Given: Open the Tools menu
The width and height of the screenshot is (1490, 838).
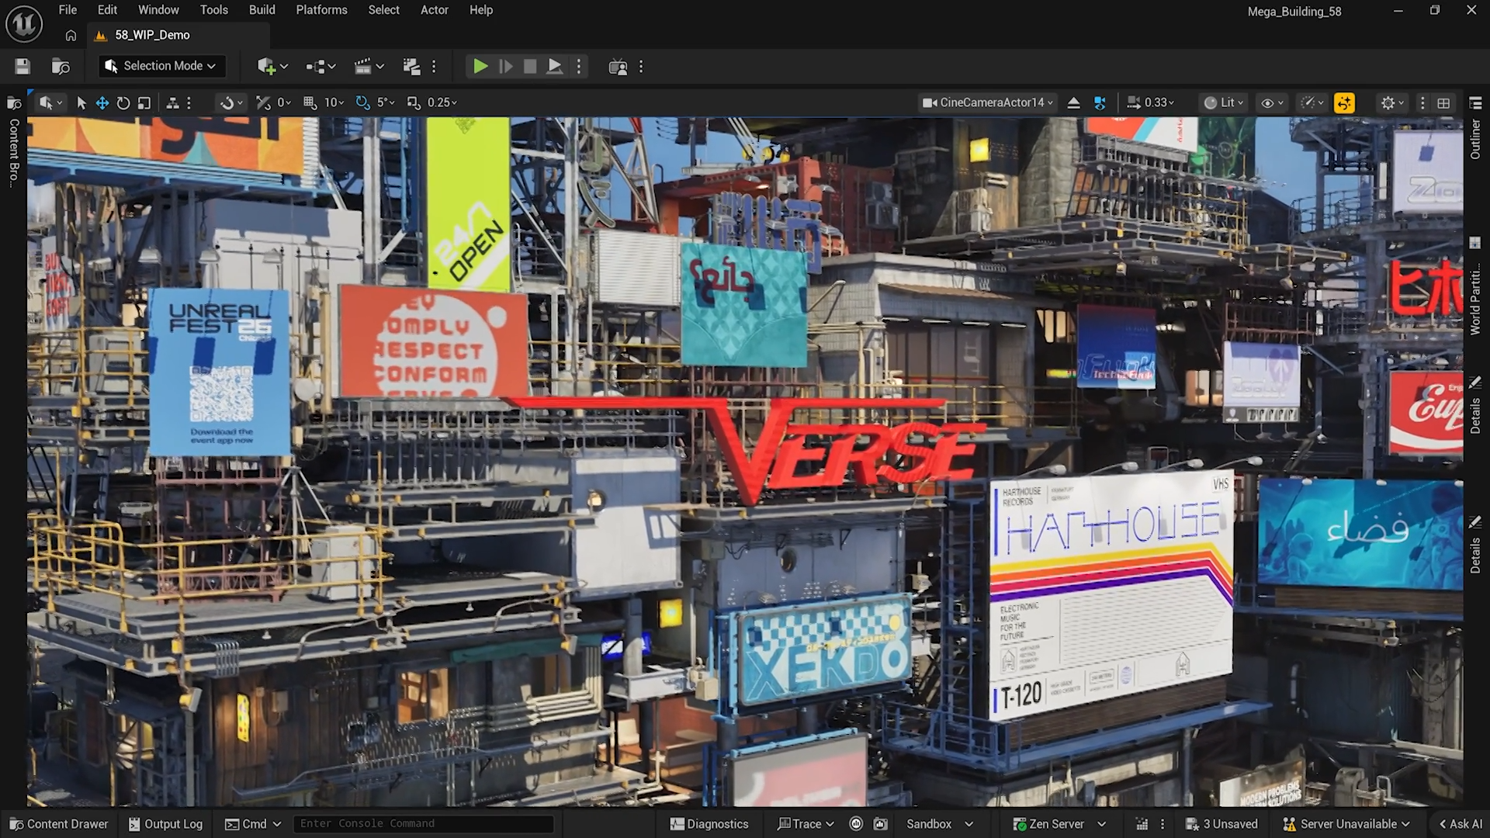Looking at the screenshot, I should click(x=213, y=10).
